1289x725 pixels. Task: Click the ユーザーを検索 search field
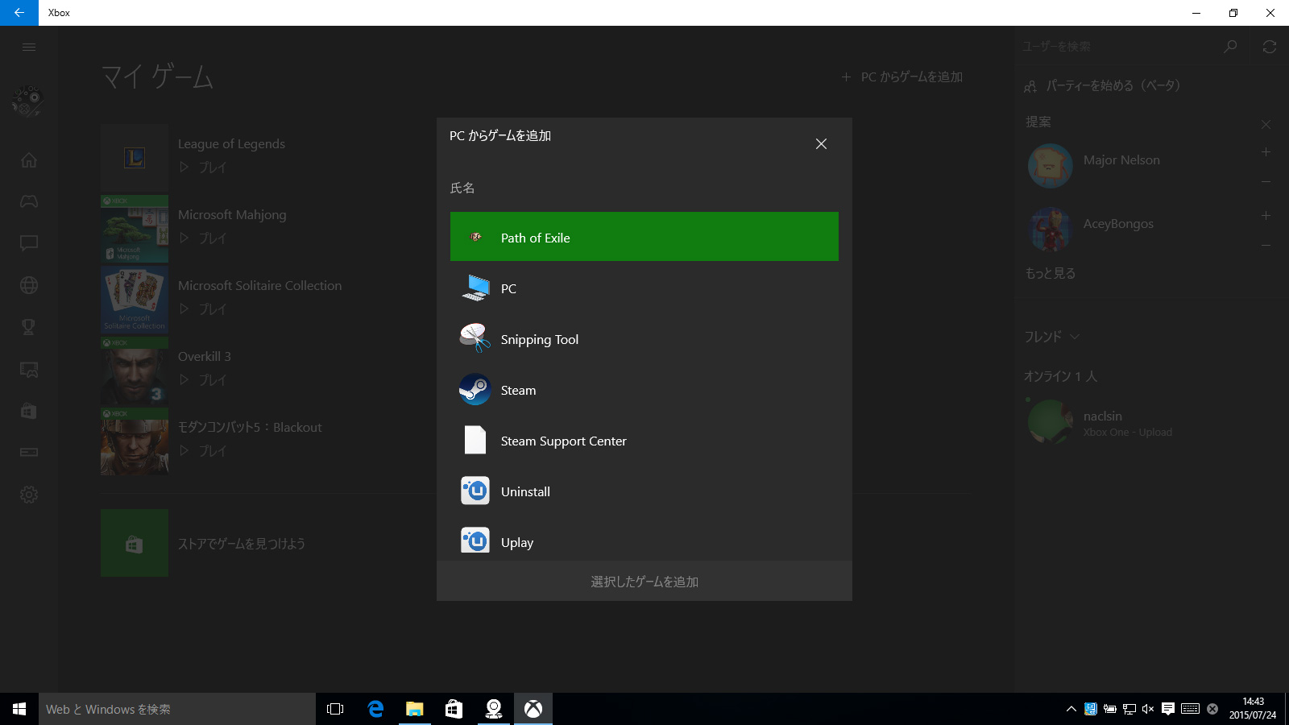coord(1120,47)
